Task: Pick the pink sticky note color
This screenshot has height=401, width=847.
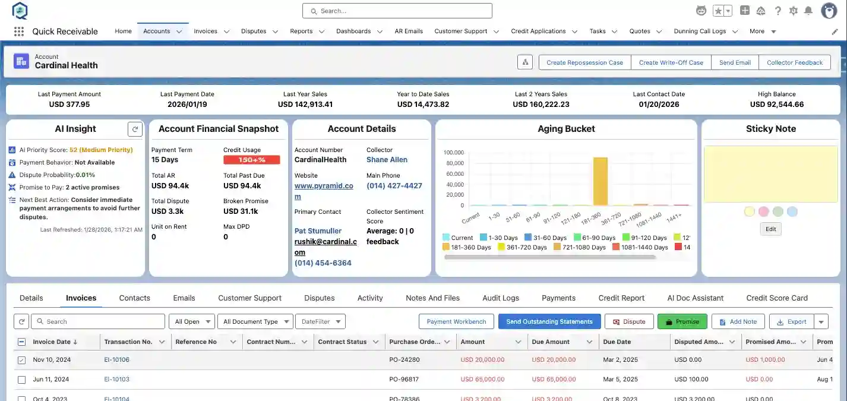Action: click(x=764, y=211)
